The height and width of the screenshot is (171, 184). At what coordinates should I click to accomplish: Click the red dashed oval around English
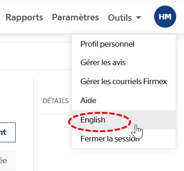pos(99,122)
